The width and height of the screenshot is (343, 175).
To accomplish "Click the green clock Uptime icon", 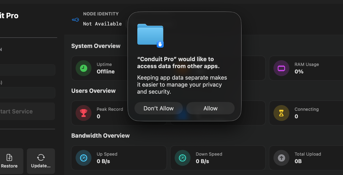I will click(83, 68).
